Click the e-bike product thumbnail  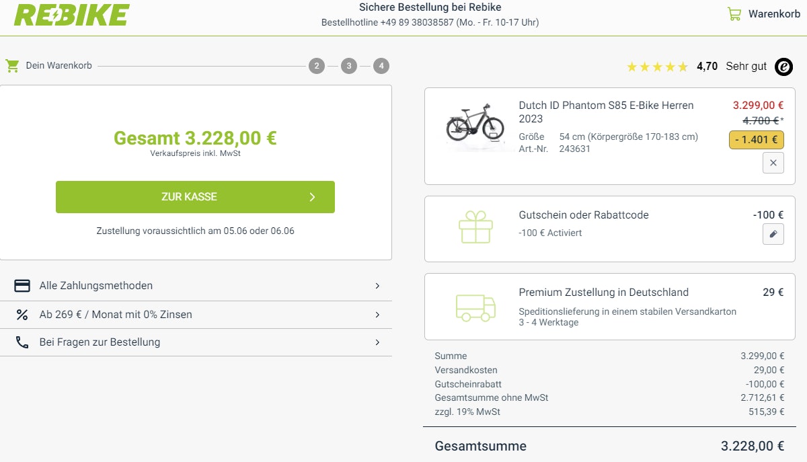point(475,124)
